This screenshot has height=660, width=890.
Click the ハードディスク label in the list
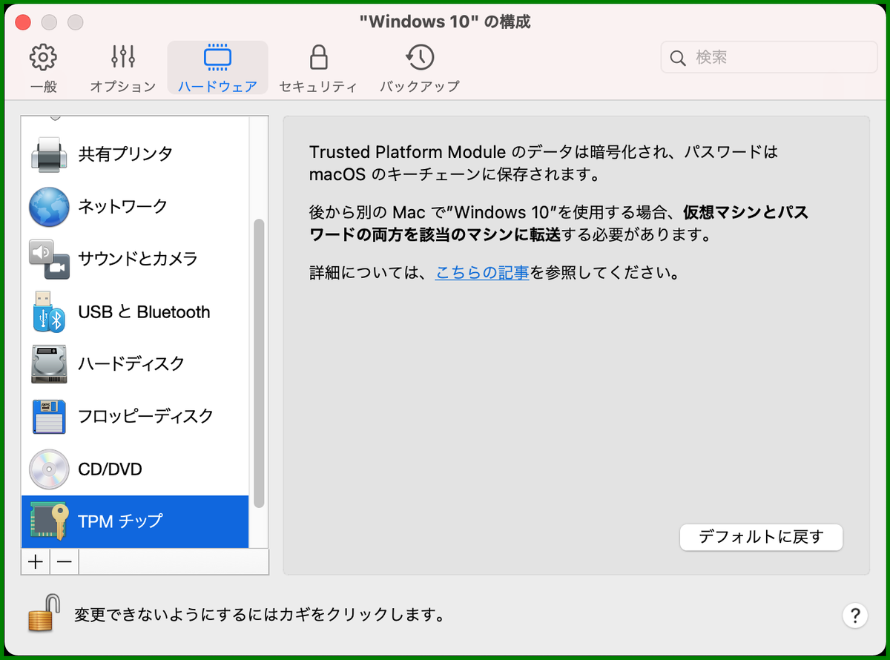[x=131, y=364]
